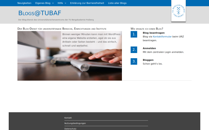Go to Liste aller Blogs
209x130 pixels.
117,3
